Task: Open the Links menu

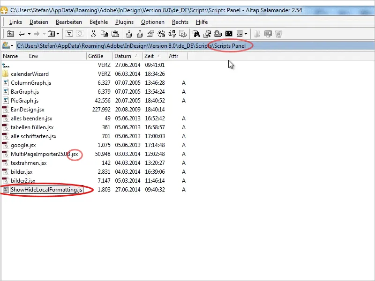Action: (x=15, y=22)
